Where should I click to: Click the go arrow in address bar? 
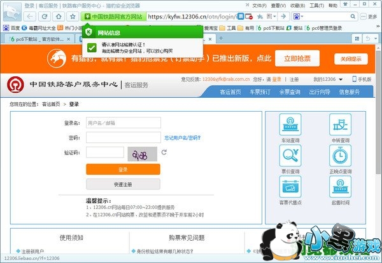click(x=283, y=17)
